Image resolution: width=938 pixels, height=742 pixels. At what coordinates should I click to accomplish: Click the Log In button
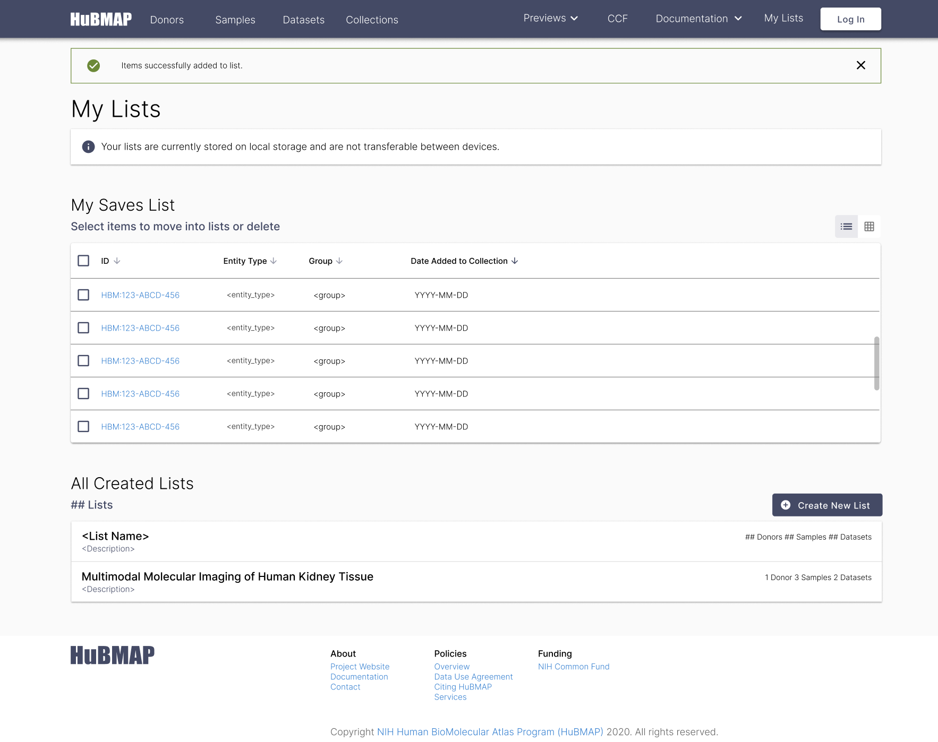(850, 19)
